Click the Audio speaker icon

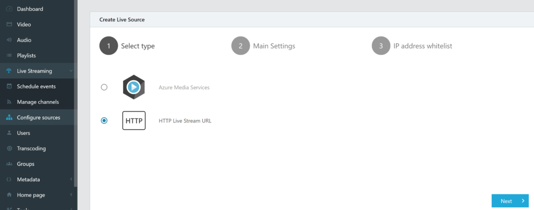point(9,40)
